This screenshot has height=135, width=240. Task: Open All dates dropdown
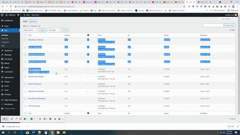55,30
